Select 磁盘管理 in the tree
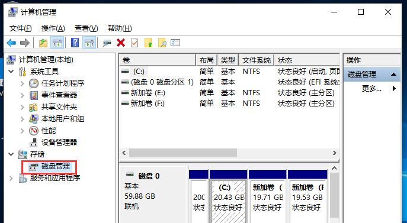The height and width of the screenshot is (223, 407). (x=56, y=166)
